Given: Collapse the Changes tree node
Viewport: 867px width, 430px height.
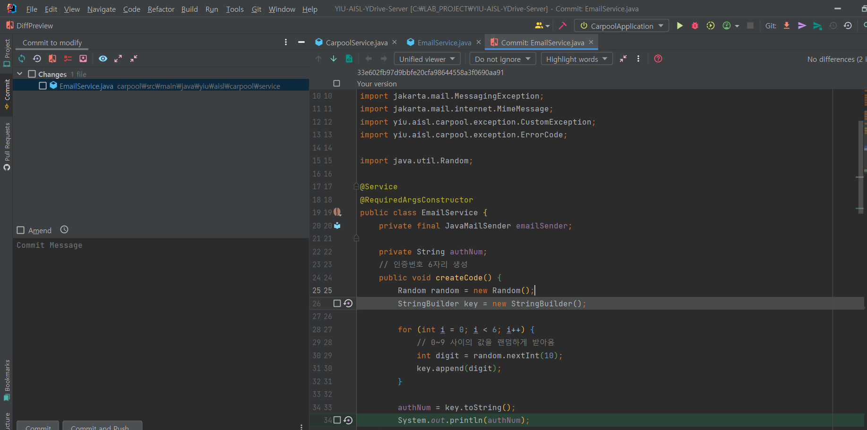Looking at the screenshot, I should pyautogui.click(x=20, y=74).
